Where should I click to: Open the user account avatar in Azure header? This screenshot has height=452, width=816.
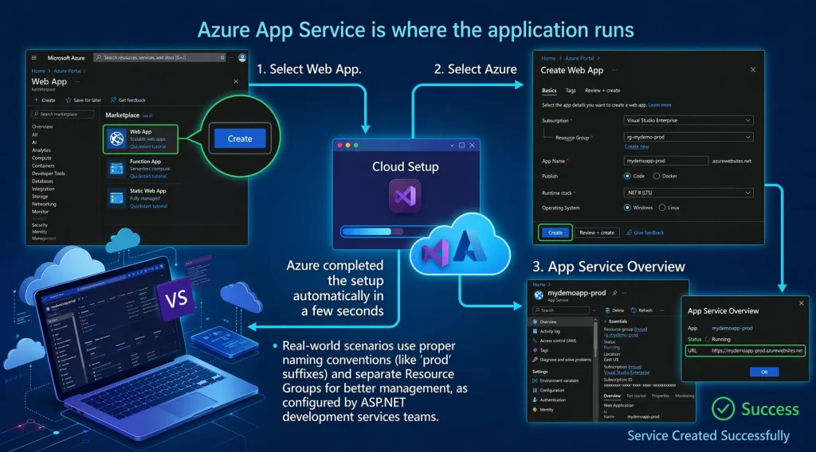tap(242, 57)
